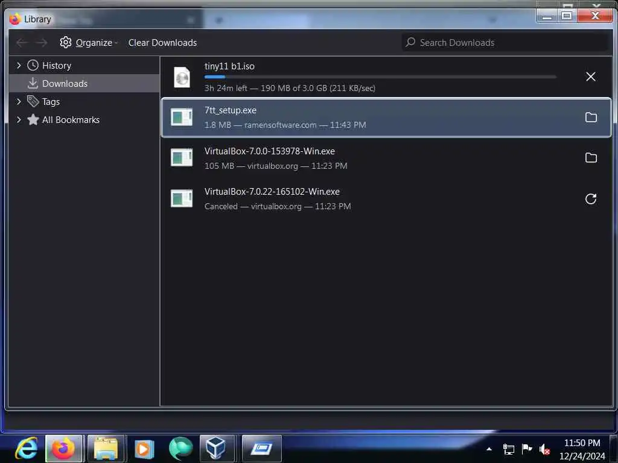This screenshot has width=618, height=463.
Task: Open the taskbar clock and date
Action: coord(582,449)
